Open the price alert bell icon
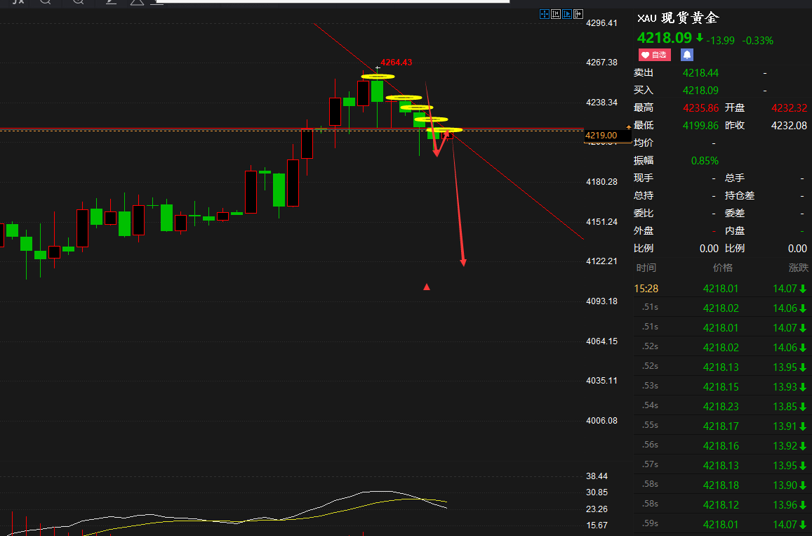This screenshot has height=536, width=812. pyautogui.click(x=686, y=55)
